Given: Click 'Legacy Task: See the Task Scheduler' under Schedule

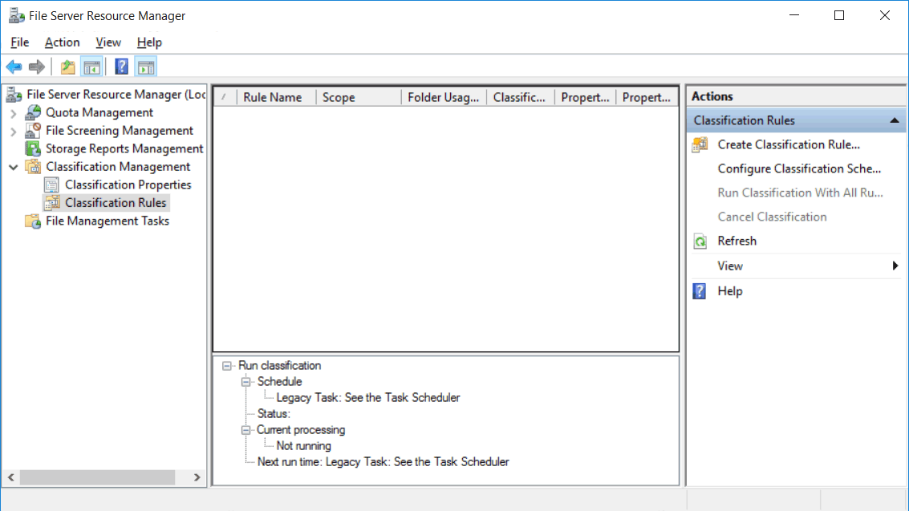Looking at the screenshot, I should (368, 398).
